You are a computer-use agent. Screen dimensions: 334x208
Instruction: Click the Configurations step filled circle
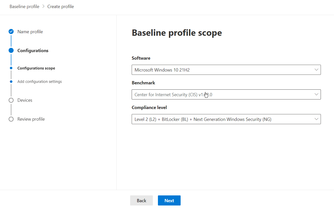click(x=11, y=50)
